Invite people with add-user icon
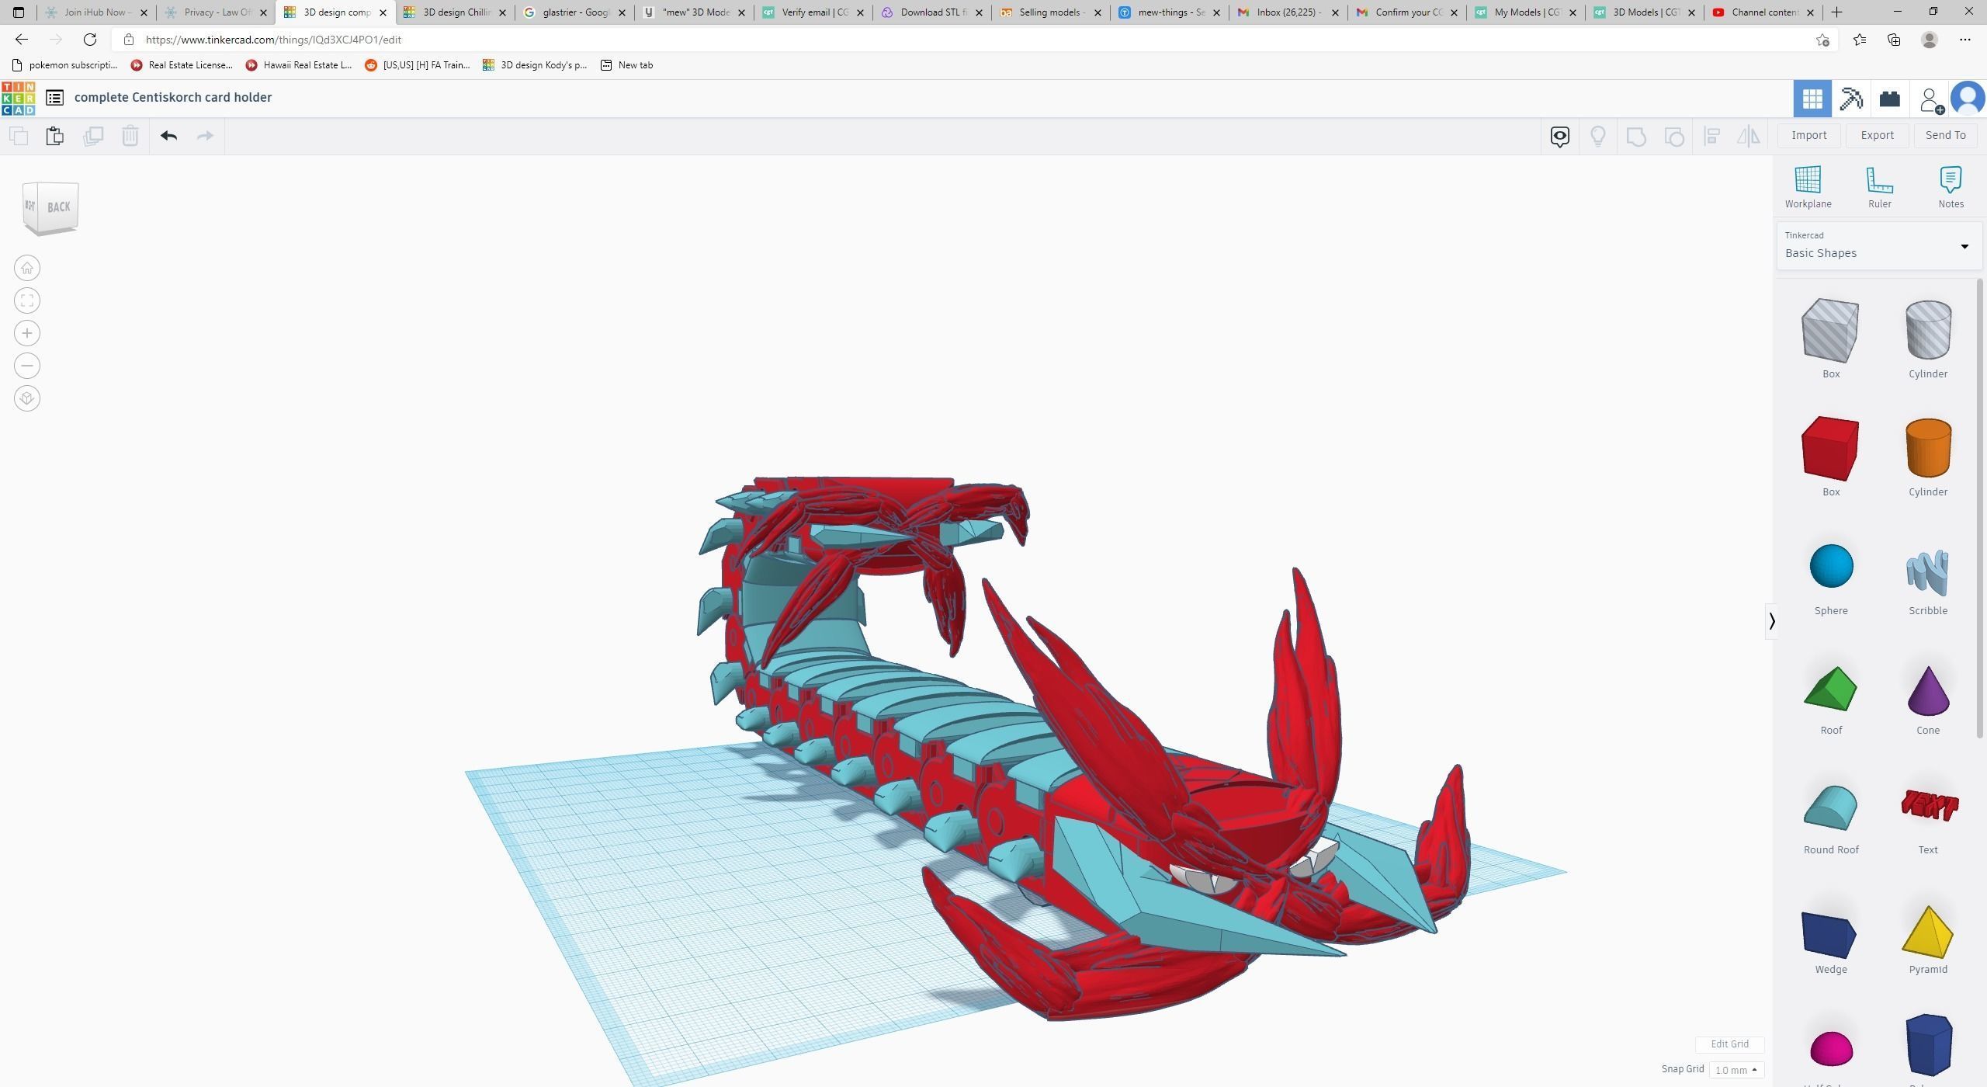The height and width of the screenshot is (1087, 1987). pos(1930,99)
